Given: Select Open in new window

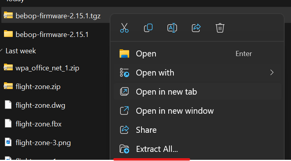Looking at the screenshot, I should pyautogui.click(x=175, y=111).
